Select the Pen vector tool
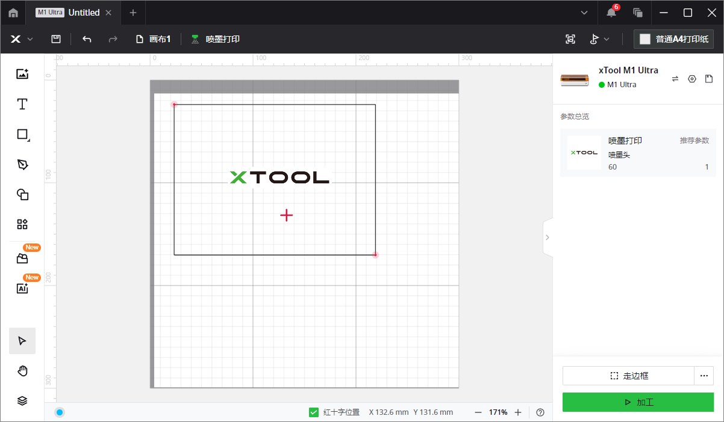Screen dimensions: 724x422 [x=22, y=164]
